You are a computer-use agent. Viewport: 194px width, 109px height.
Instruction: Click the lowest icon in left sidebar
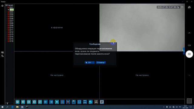[x=2, y=56]
